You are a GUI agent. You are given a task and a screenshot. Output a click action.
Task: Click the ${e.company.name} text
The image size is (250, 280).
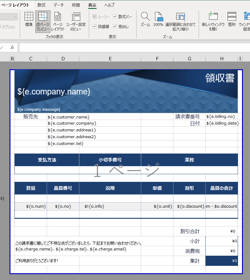(54, 91)
